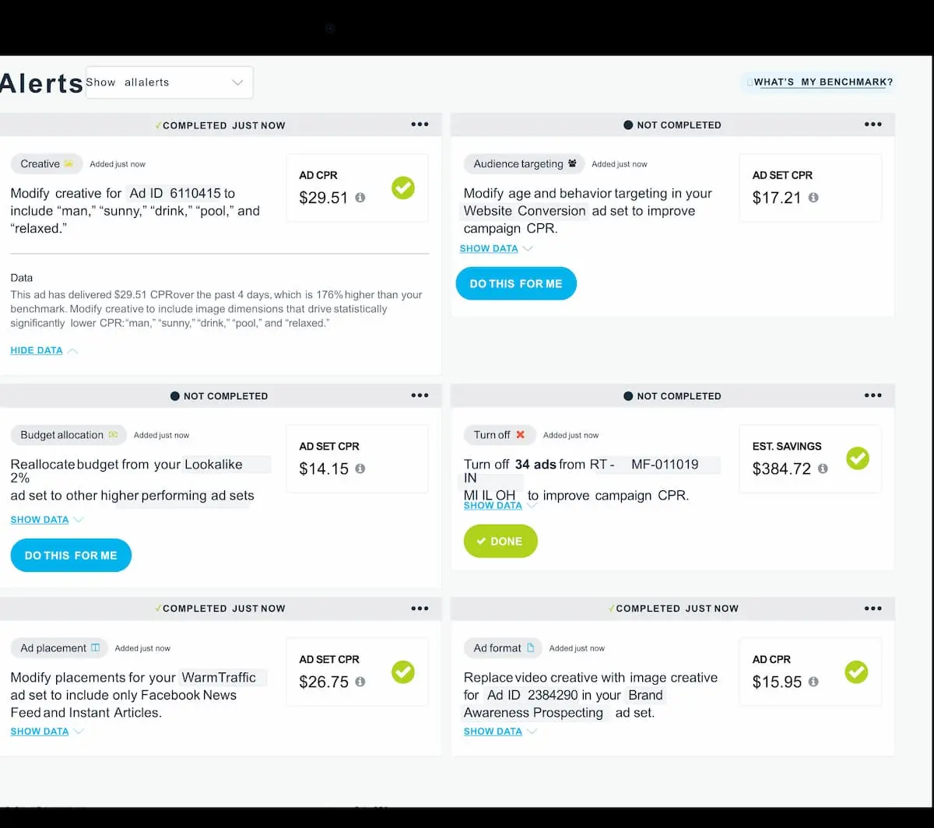Collapse the Creative alert with HIDE DATA

(x=44, y=350)
